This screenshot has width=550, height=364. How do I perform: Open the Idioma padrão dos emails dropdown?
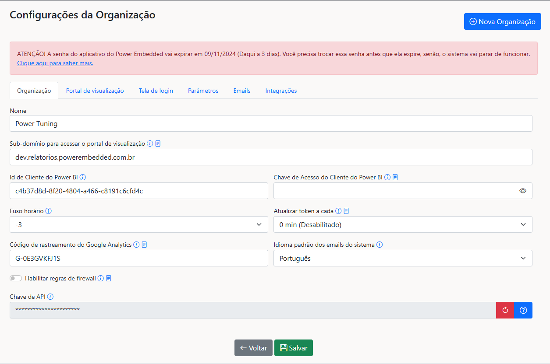point(403,258)
